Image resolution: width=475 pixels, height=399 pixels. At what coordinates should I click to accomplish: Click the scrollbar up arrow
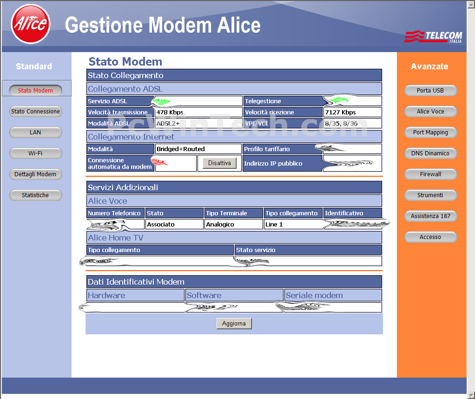click(471, 4)
